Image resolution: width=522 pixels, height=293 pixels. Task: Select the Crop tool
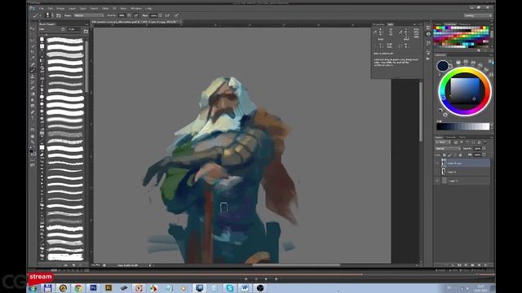tap(33, 51)
